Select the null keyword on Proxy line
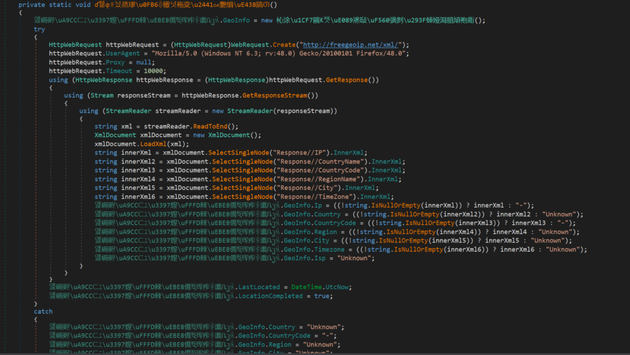630x355 pixels. coord(143,62)
